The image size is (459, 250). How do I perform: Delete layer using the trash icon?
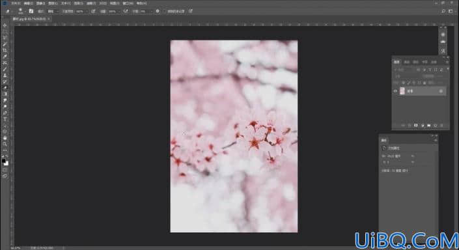(441, 125)
